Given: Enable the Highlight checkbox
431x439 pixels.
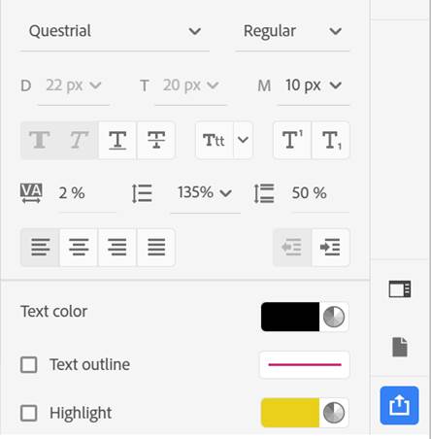Looking at the screenshot, I should 29,413.
